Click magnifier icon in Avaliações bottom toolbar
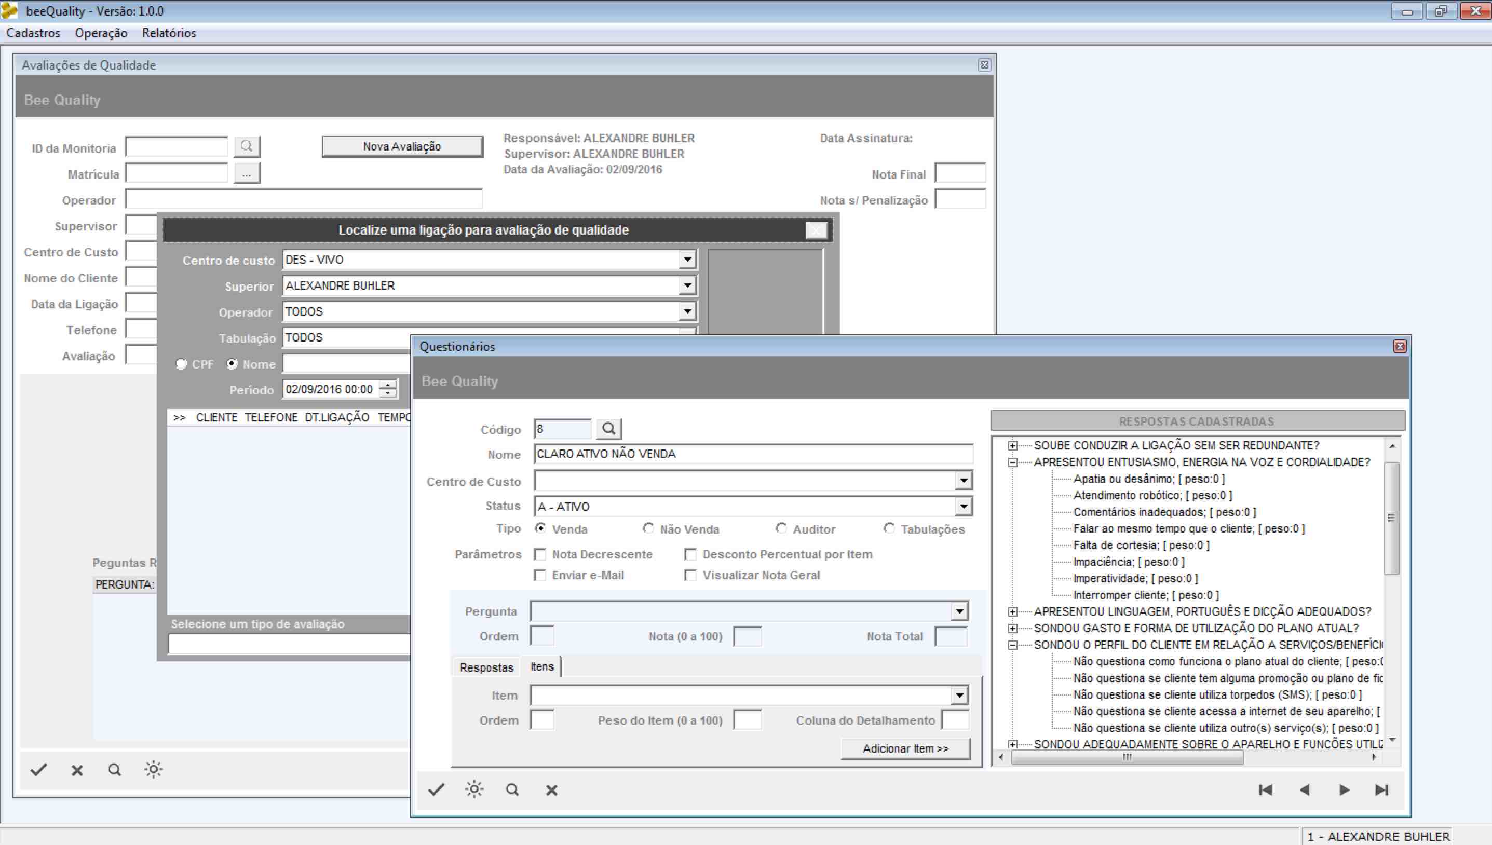 [114, 770]
